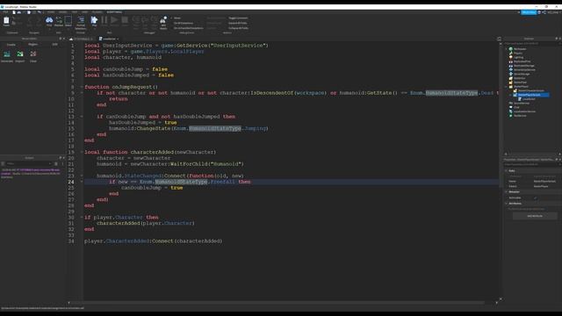This screenshot has width=562, height=316.
Task: Click the terrain Generate icon
Action: (7, 55)
